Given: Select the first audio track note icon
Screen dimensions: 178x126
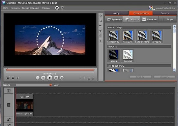Looking at the screenshot, I should pyautogui.click(x=9, y=120).
